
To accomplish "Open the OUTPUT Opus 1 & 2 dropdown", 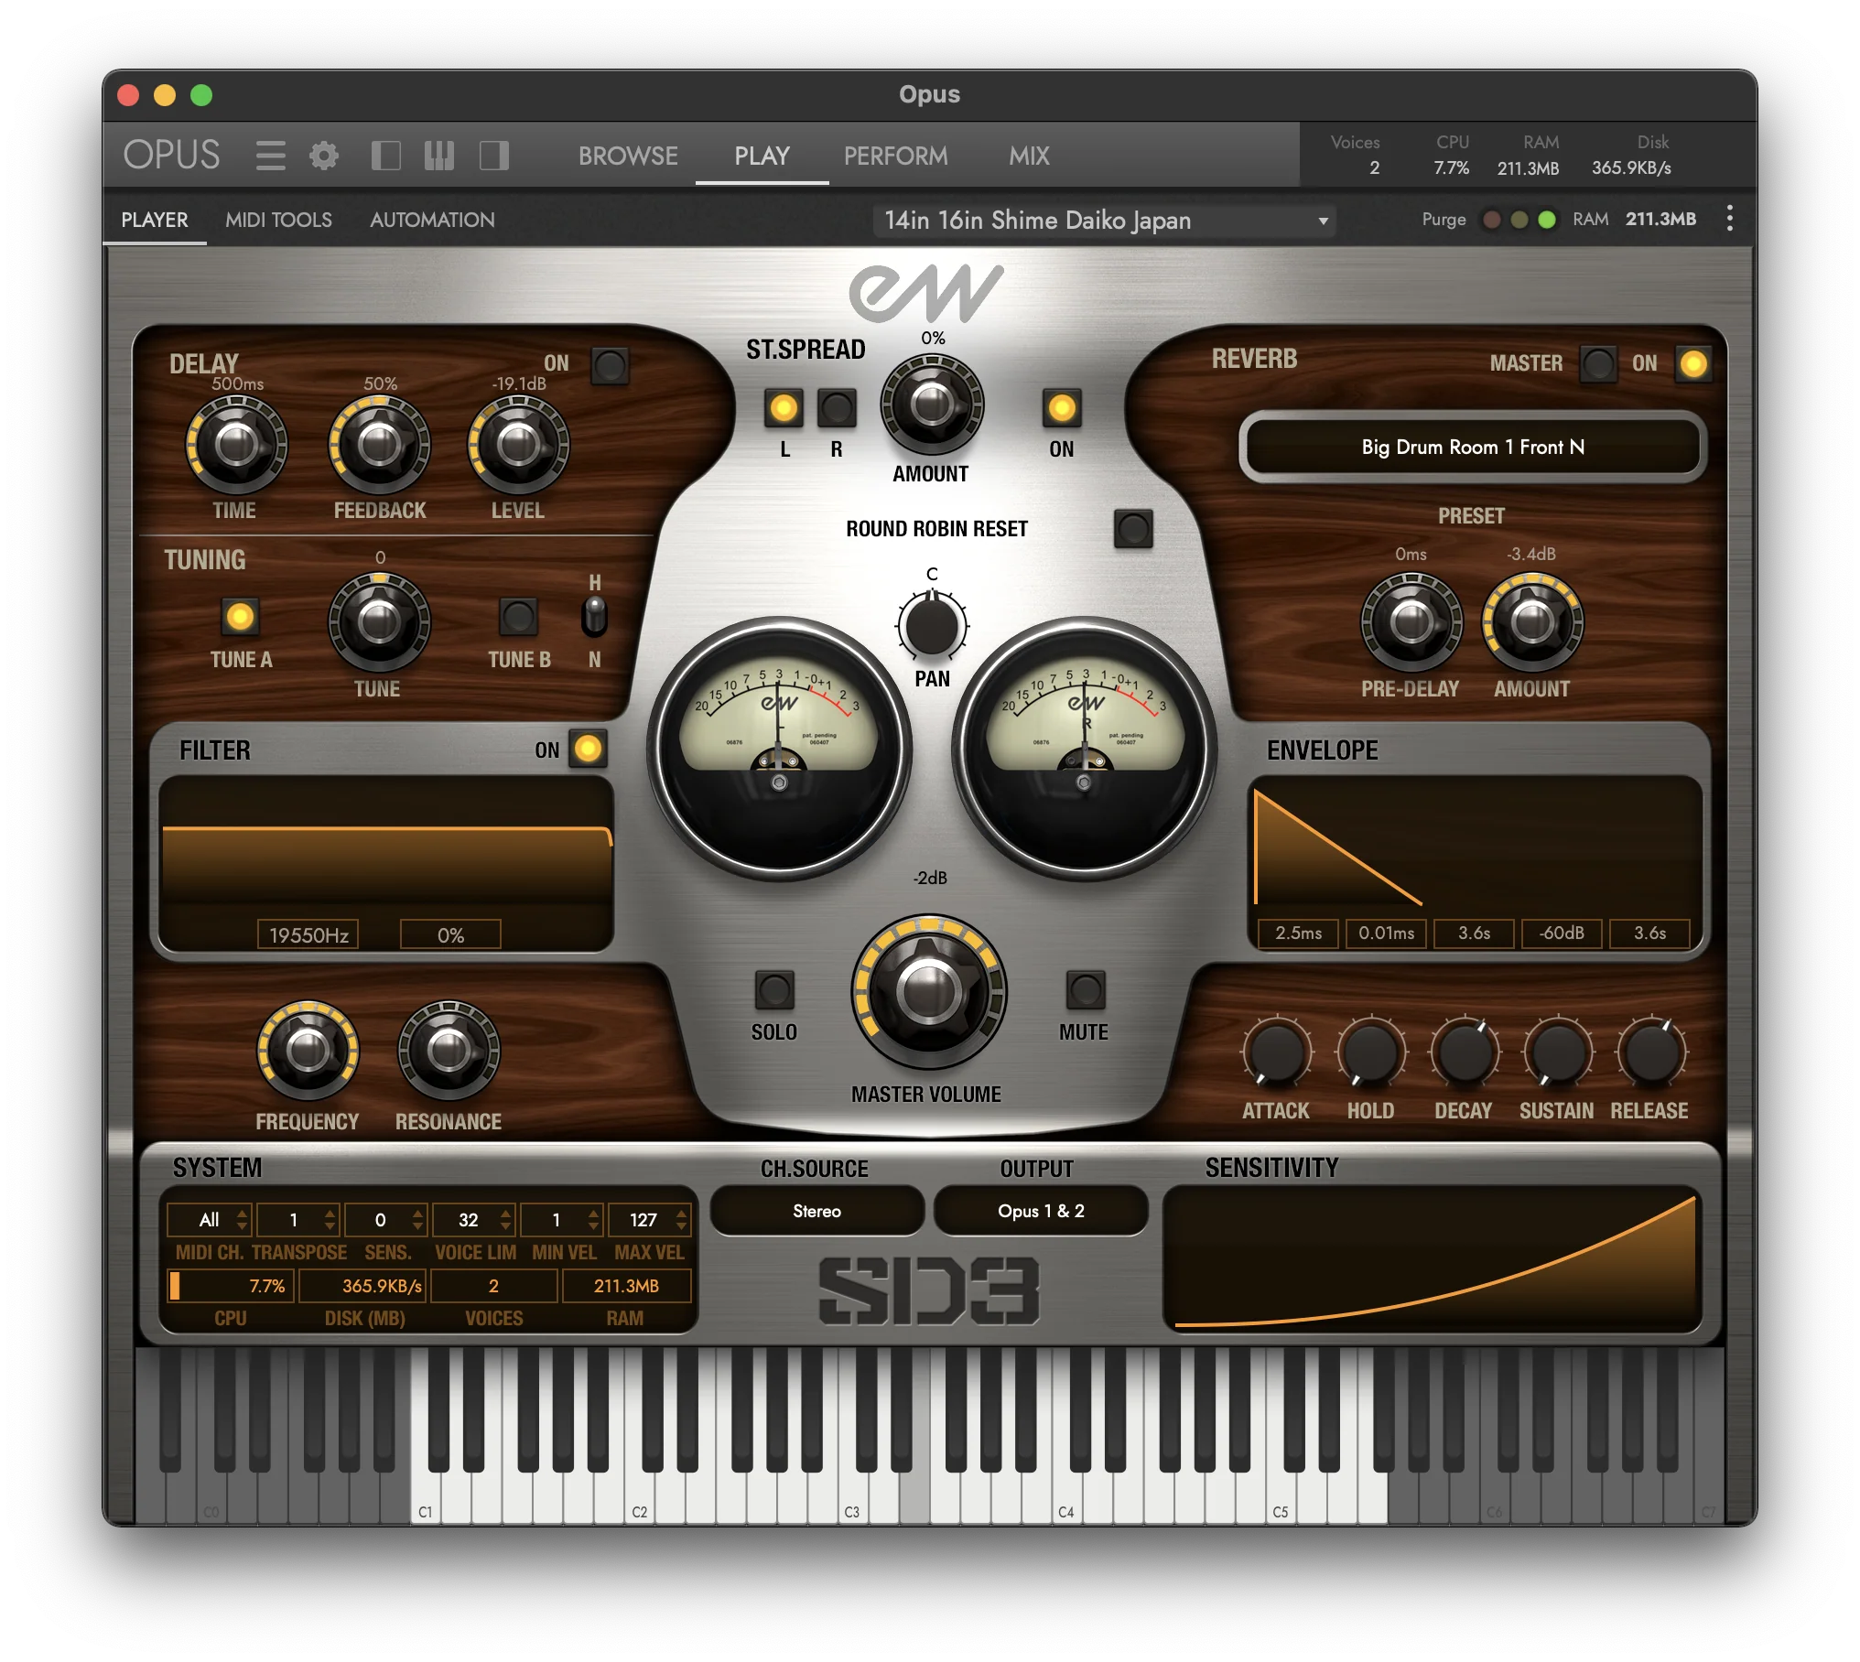I will coord(1041,1211).
